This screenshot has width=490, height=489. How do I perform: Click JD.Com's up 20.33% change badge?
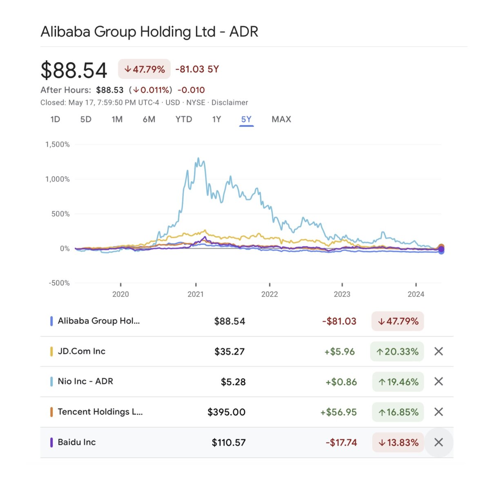click(397, 352)
